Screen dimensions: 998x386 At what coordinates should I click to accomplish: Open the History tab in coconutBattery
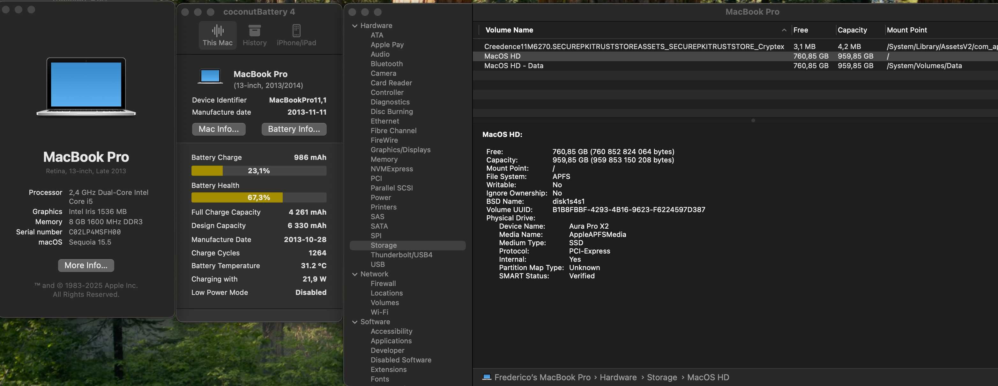pyautogui.click(x=255, y=35)
